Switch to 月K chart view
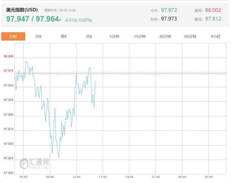The image size is (232, 183). point(89,37)
